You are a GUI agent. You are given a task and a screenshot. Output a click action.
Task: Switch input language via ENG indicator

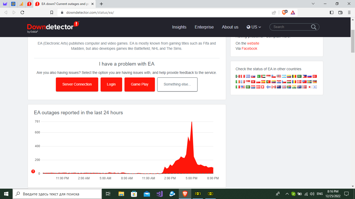(x=320, y=194)
